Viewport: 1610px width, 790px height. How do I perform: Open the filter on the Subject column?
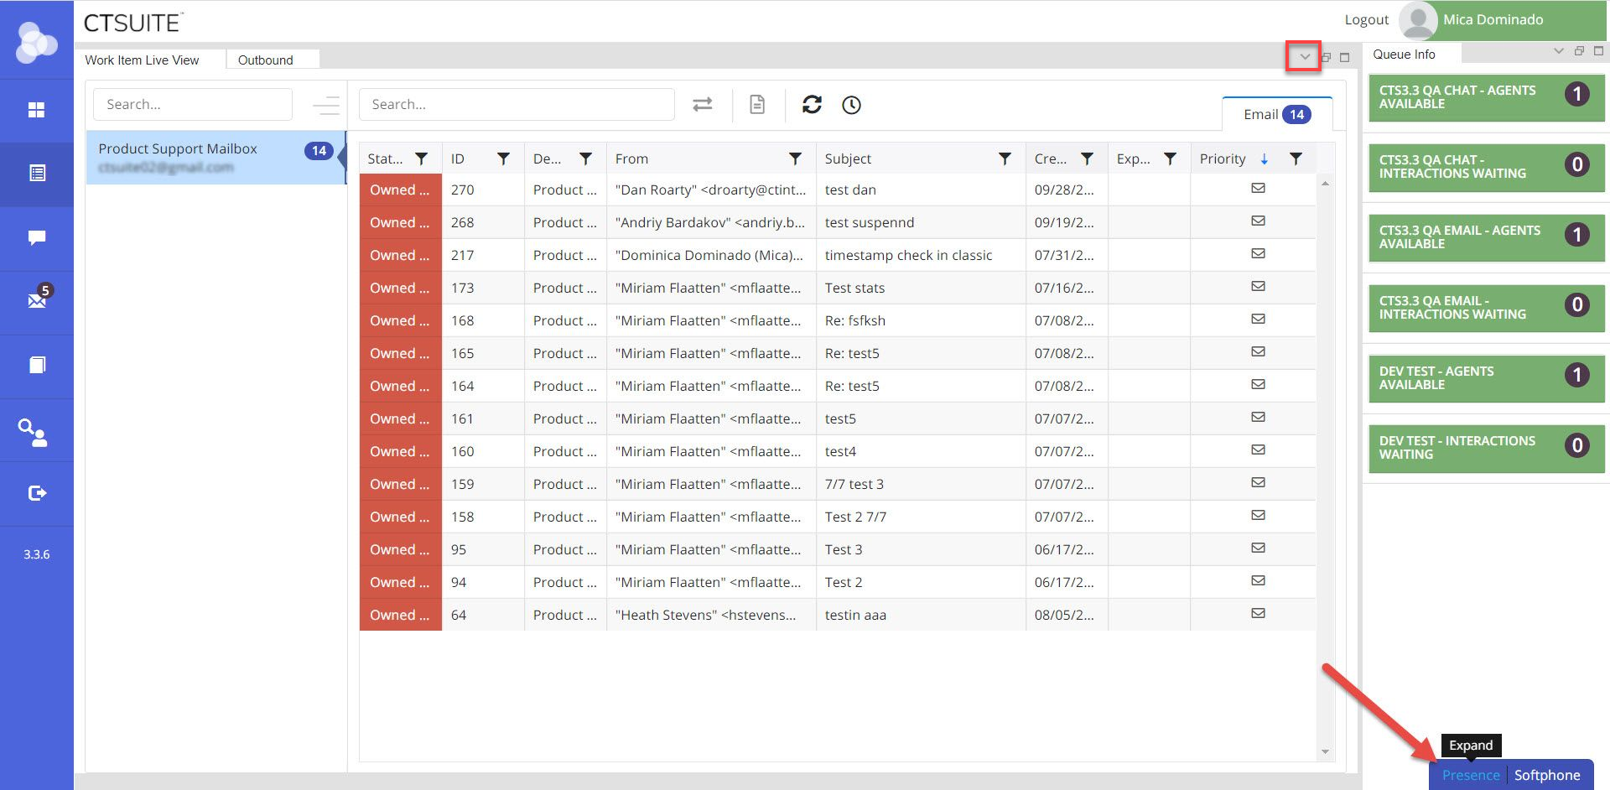1004,159
